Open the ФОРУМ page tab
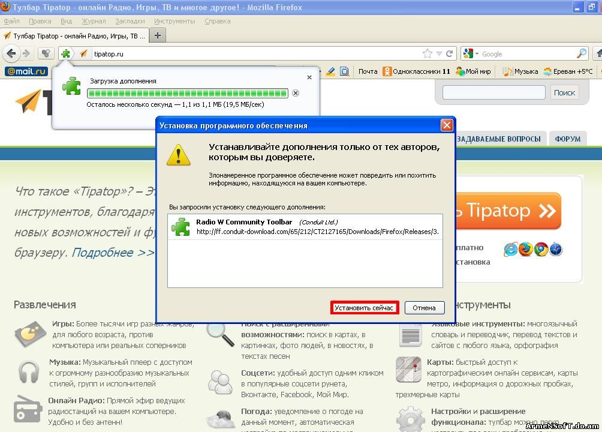Viewport: 602px width, 432px height. tap(568, 139)
